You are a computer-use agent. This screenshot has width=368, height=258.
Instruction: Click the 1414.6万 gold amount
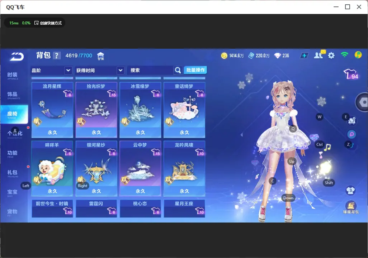[x=236, y=56]
